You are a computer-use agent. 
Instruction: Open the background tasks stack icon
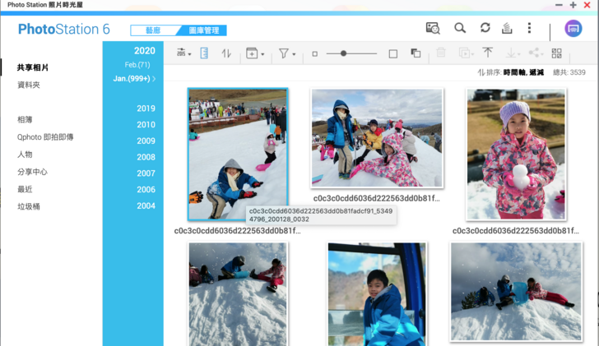coord(507,28)
